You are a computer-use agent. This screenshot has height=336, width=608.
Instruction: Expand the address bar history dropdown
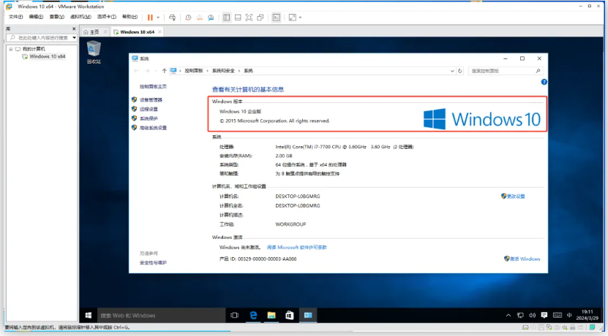click(x=452, y=71)
